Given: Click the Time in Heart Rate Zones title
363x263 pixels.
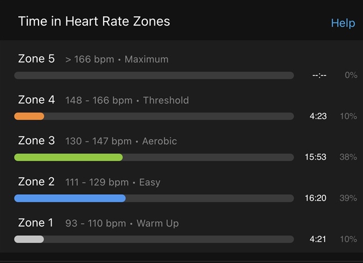Looking at the screenshot, I should click(x=94, y=22).
